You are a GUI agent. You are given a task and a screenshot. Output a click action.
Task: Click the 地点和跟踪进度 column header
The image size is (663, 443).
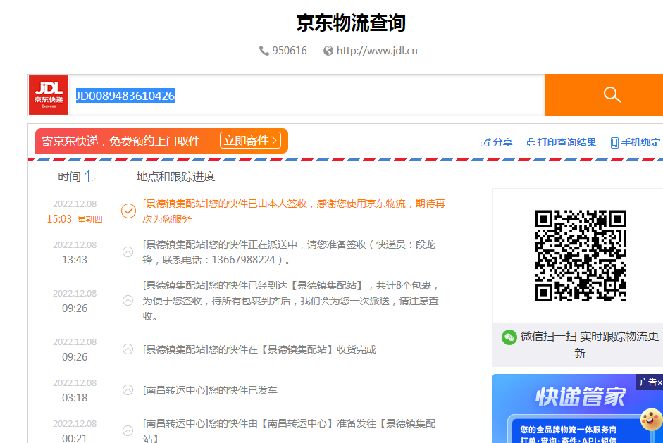(x=175, y=176)
